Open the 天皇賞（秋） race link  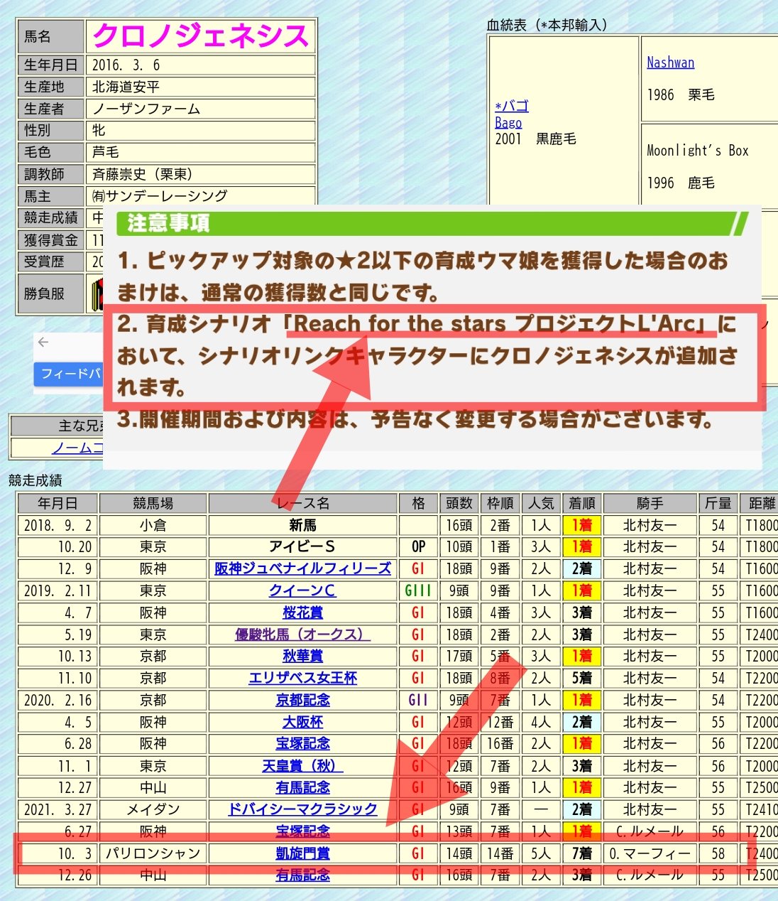point(302,766)
